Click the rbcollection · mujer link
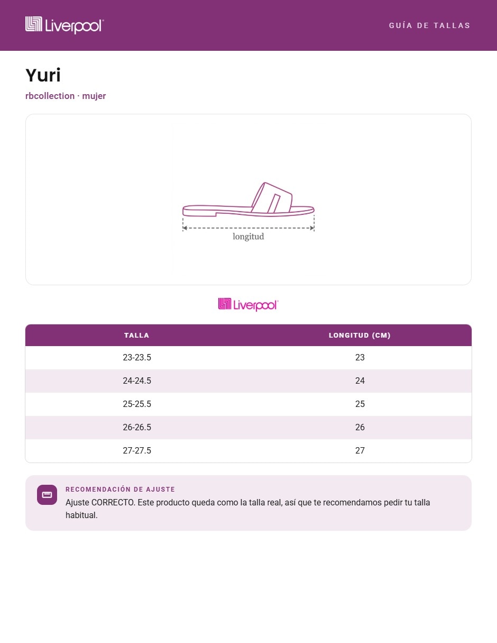Viewport: 497px width, 643px height. (x=66, y=96)
